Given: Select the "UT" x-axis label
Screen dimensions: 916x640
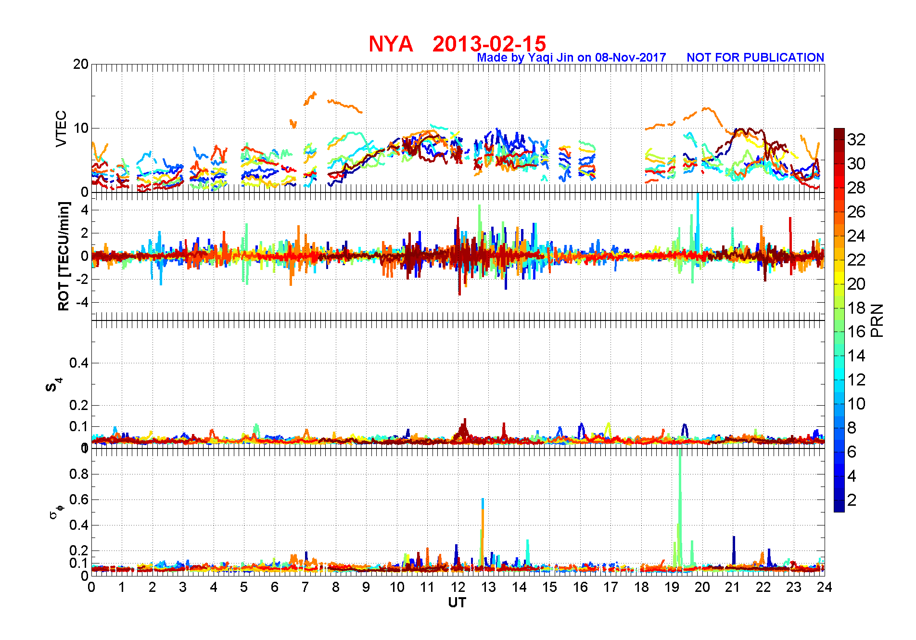Looking at the screenshot, I should [x=457, y=602].
